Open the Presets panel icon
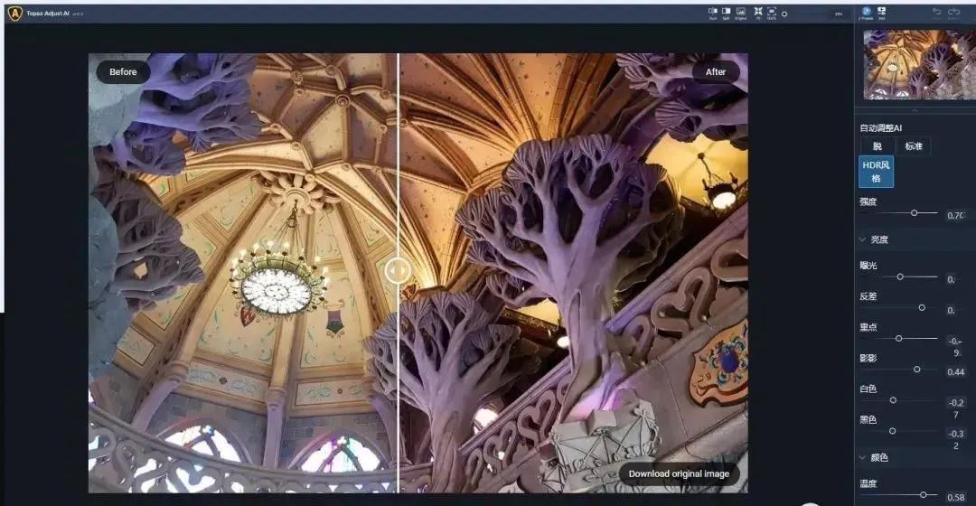The width and height of the screenshot is (976, 506). (x=867, y=13)
